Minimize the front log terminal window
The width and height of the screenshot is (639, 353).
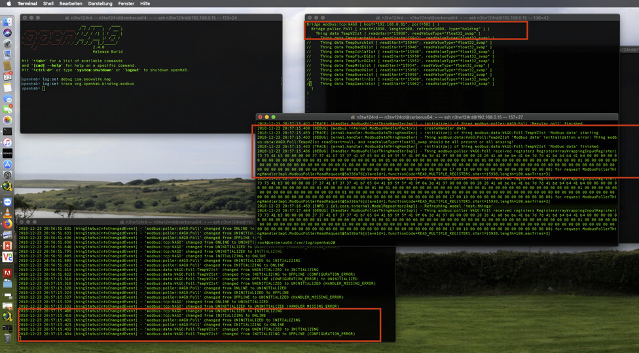coord(267,117)
